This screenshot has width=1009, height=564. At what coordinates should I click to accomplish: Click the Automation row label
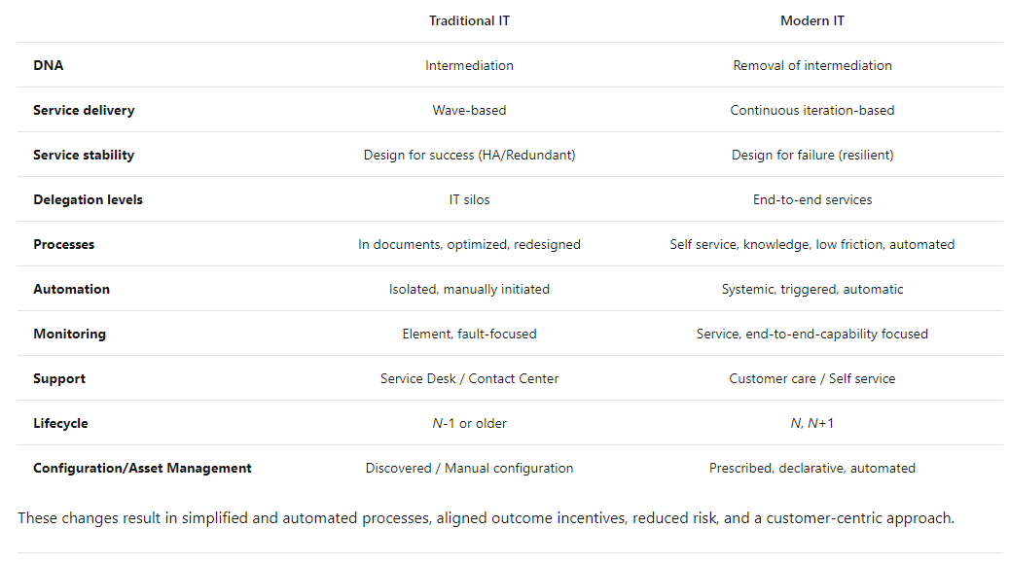coord(71,289)
